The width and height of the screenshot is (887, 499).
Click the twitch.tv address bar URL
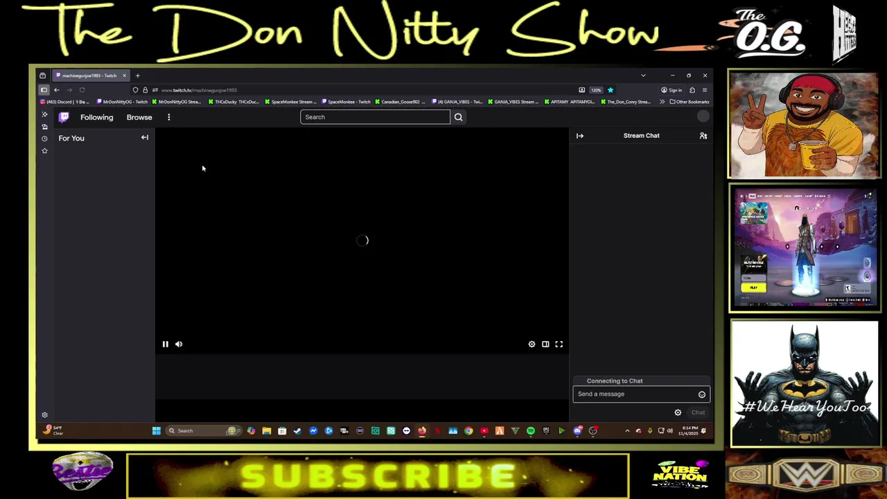(x=199, y=90)
